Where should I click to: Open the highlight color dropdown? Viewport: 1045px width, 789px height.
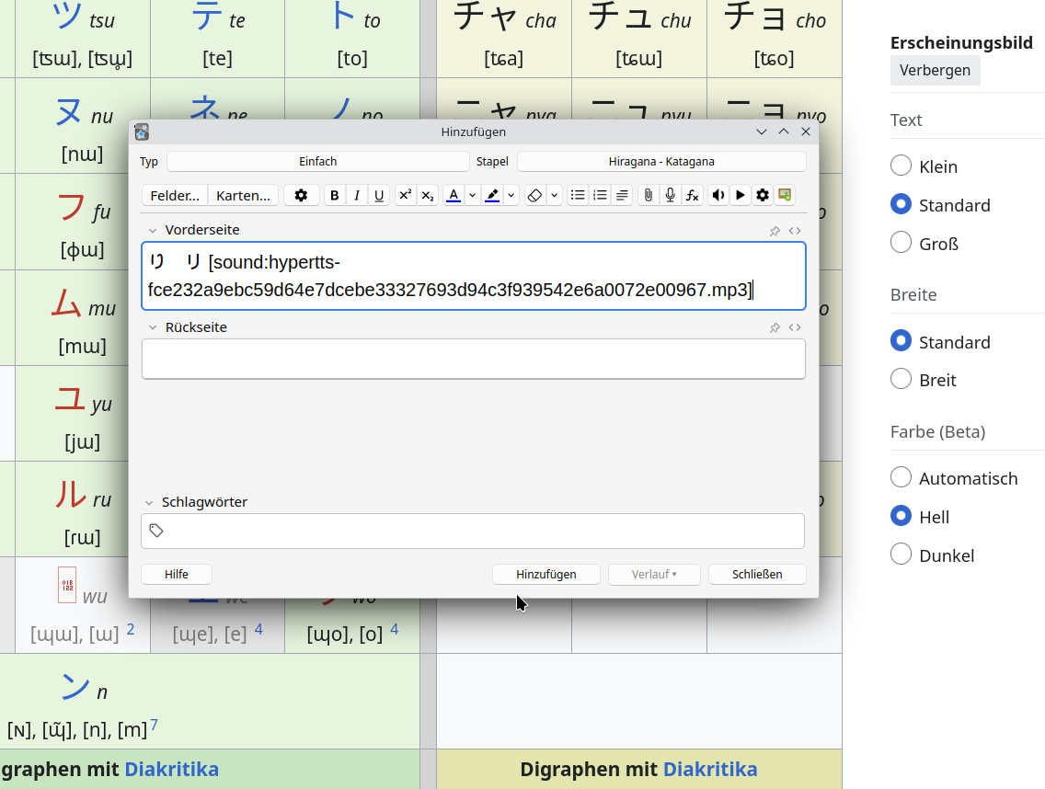pos(511,195)
